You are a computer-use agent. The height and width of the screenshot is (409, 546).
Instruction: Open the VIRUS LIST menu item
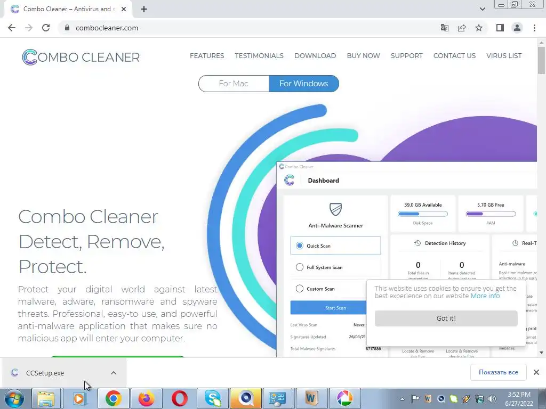[504, 55]
